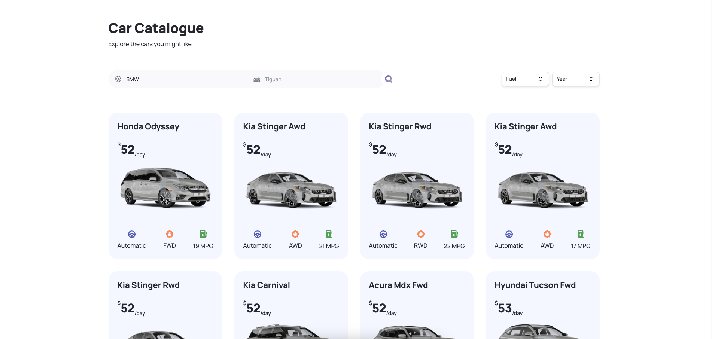The height and width of the screenshot is (339, 712).
Task: Click the $53/day price on Hyundai Tucson card
Action: point(509,308)
